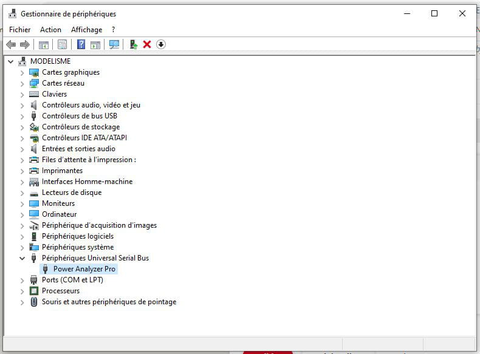
Task: Click the MODELISME computer root icon
Action: [22, 61]
